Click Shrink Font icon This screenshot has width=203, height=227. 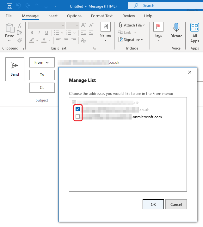(x=91, y=25)
